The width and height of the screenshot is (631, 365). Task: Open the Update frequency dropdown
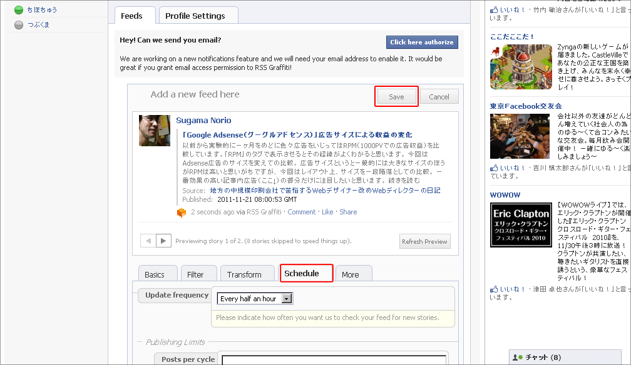pyautogui.click(x=255, y=299)
